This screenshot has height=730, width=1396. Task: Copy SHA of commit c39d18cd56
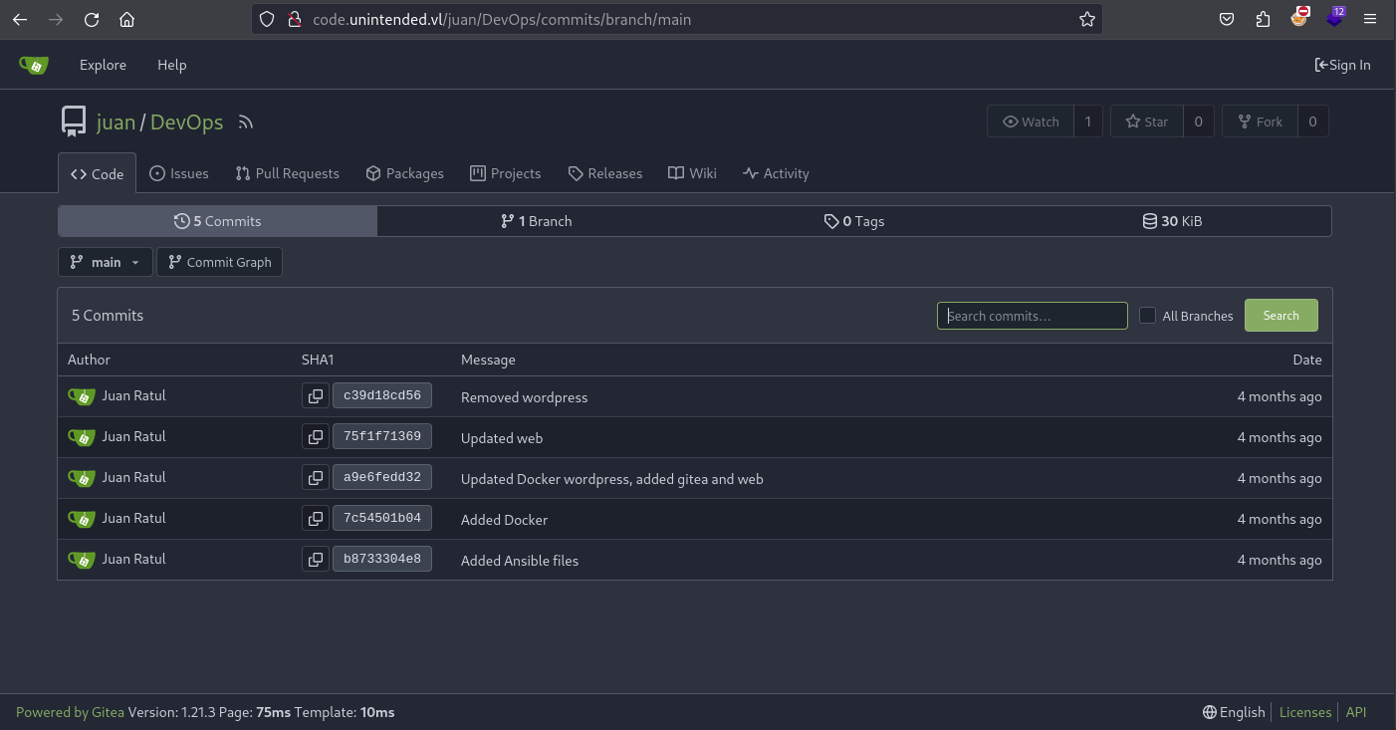click(x=316, y=395)
